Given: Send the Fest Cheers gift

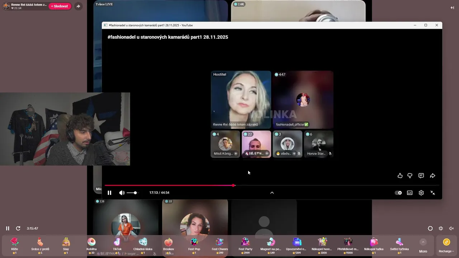Looking at the screenshot, I should point(220,245).
